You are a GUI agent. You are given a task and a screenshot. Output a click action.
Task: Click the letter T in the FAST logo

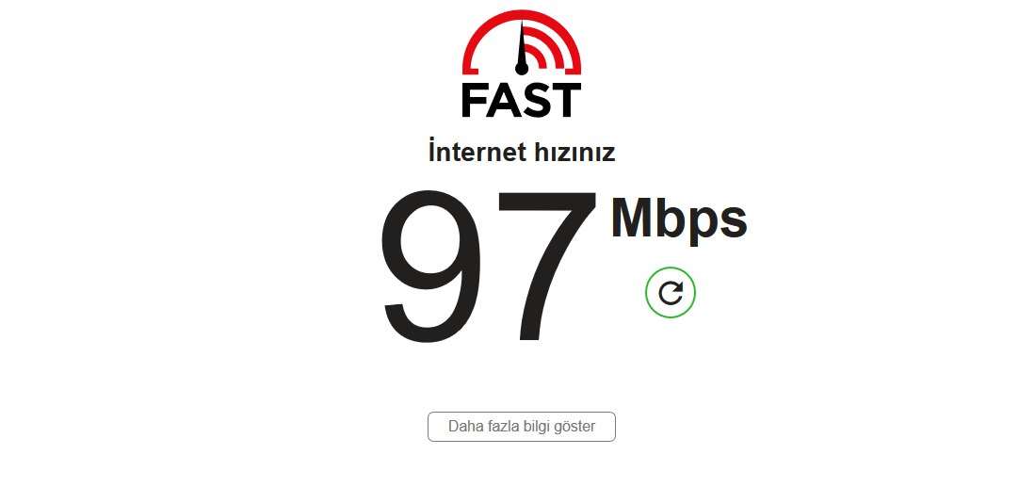(567, 100)
